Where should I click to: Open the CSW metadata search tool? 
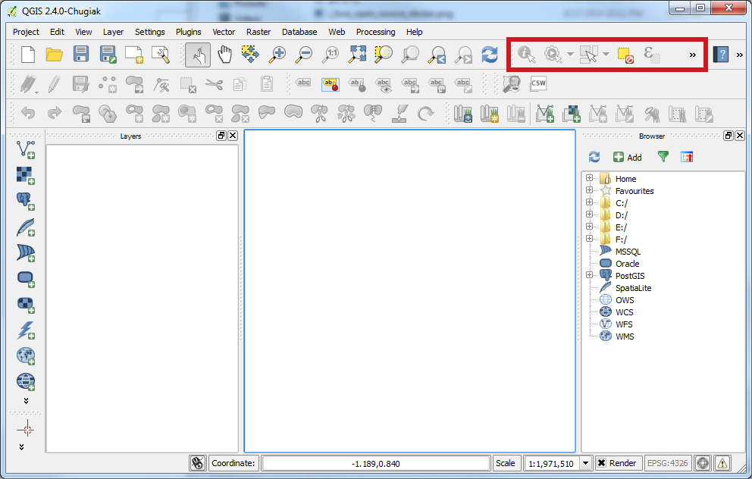click(x=538, y=83)
